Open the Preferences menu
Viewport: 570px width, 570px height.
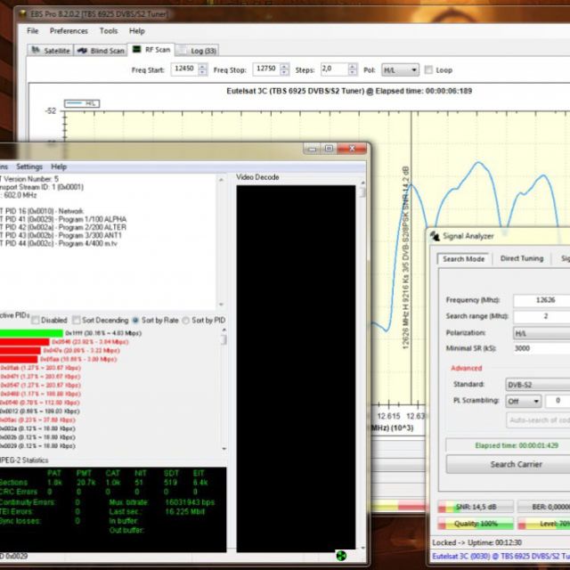69,30
